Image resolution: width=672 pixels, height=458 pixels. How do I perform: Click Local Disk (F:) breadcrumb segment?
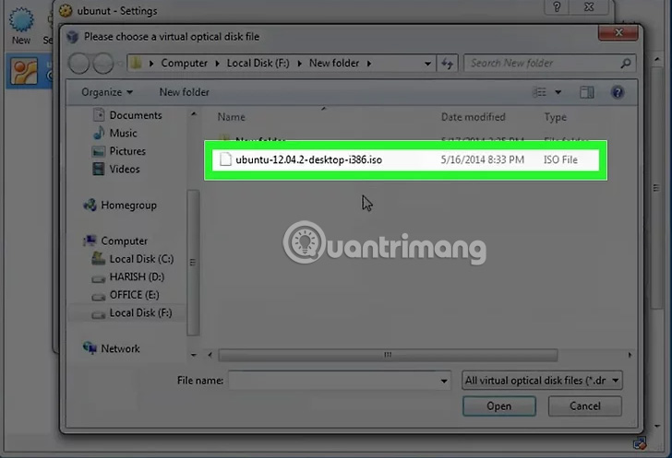coord(258,63)
